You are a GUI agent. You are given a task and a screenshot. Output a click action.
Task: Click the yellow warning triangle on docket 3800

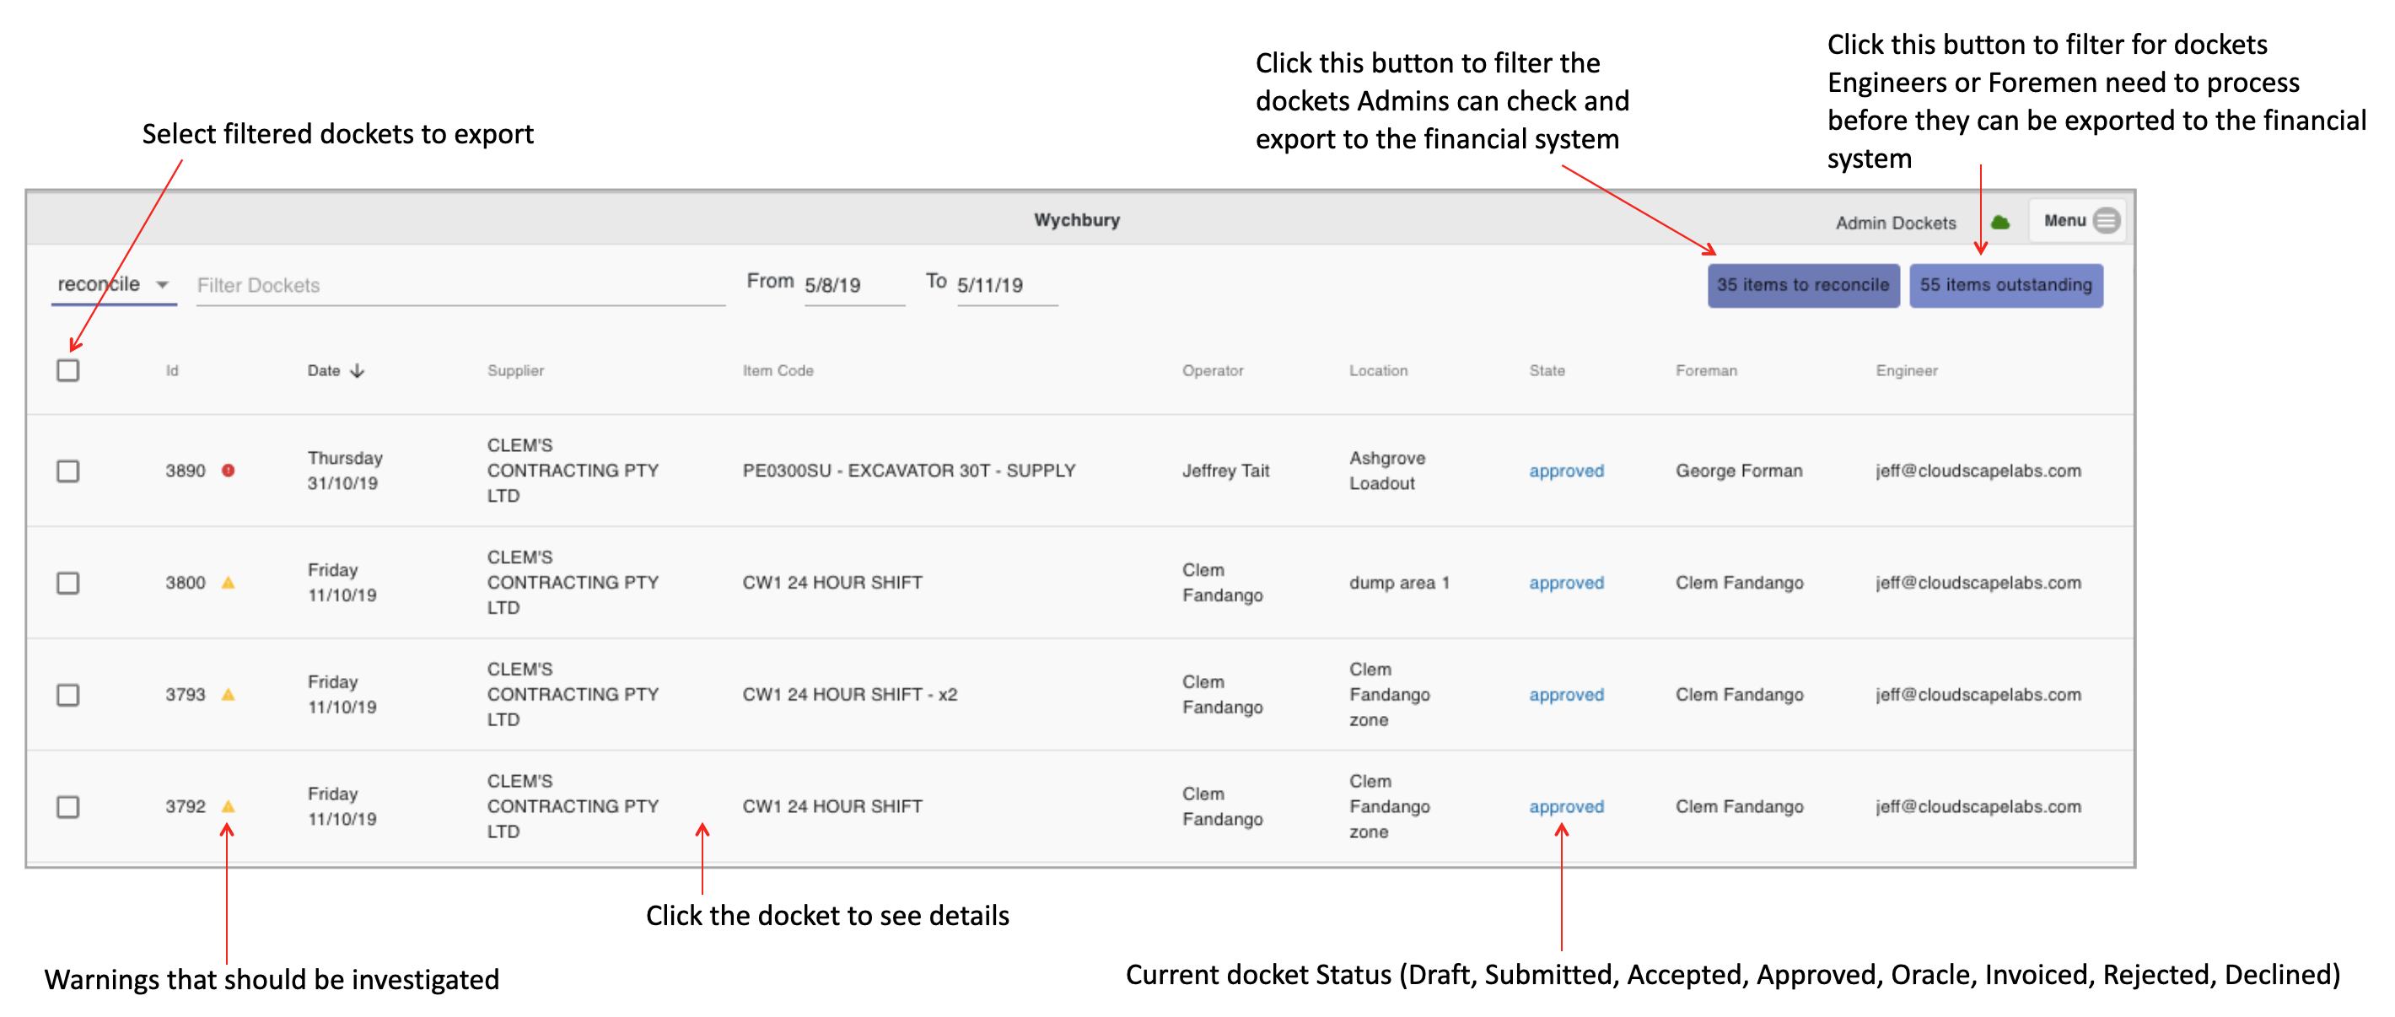point(228,583)
